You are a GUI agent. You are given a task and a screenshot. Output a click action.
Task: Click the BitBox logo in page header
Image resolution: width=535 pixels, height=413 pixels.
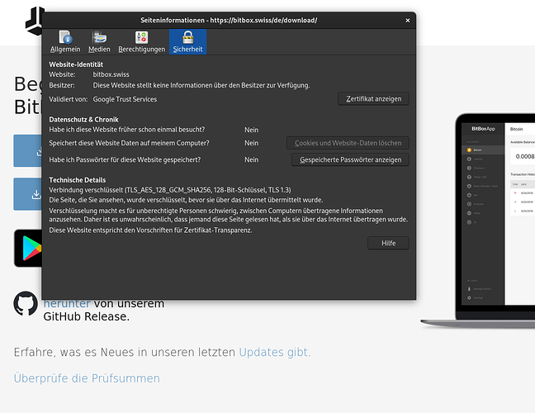35,21
